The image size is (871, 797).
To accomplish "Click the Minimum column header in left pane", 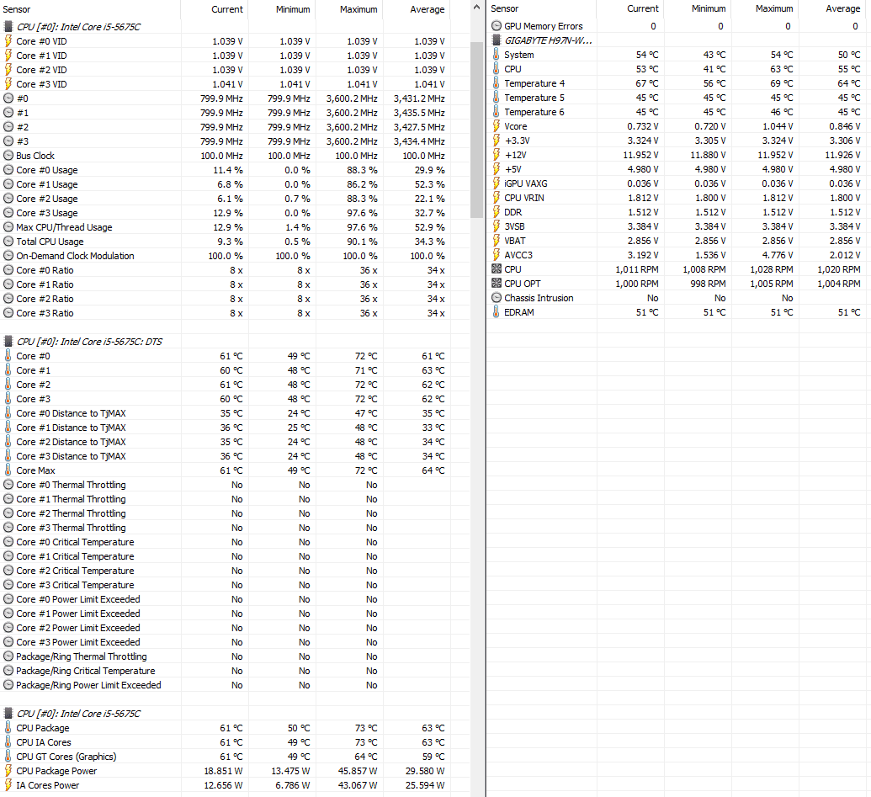I will 282,9.
